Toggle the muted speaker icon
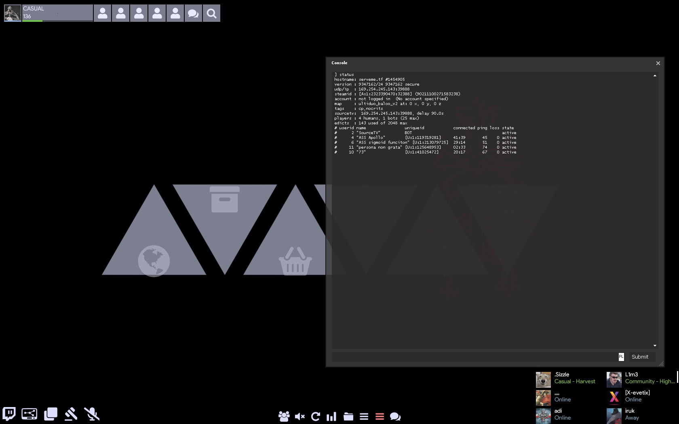The image size is (679, 424). pyautogui.click(x=300, y=416)
